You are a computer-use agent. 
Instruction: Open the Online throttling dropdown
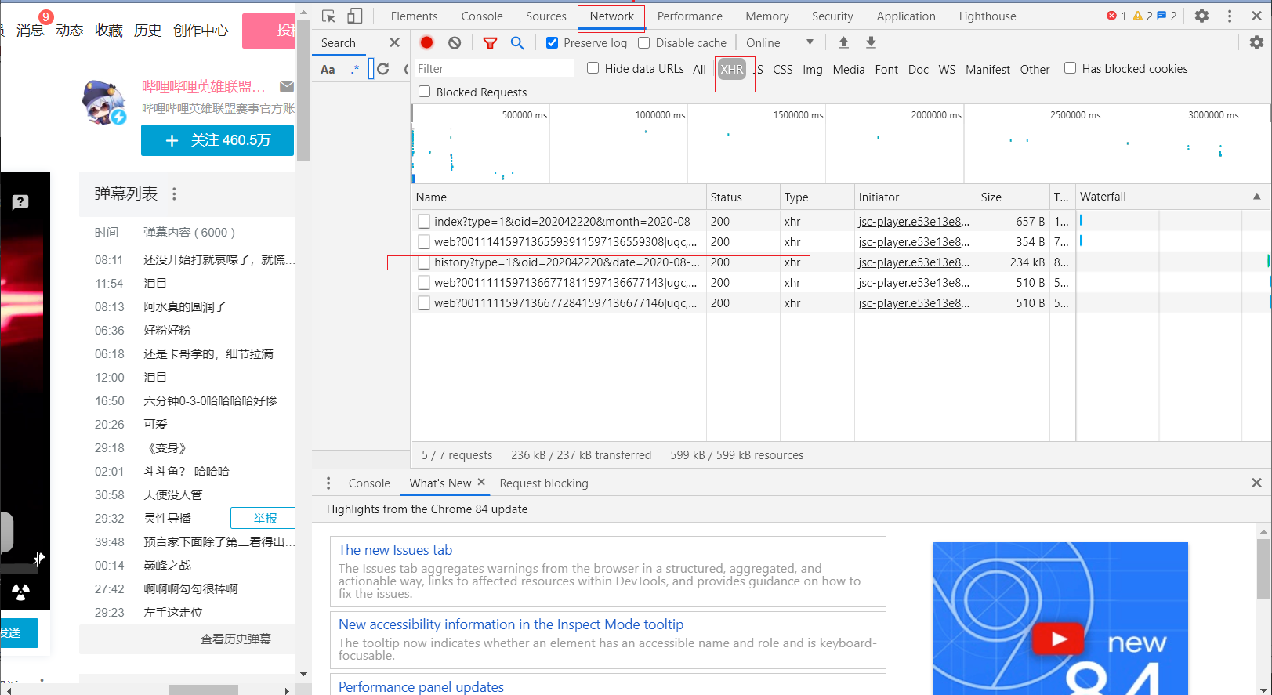[780, 43]
